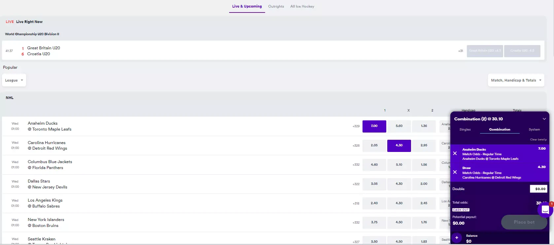Click Great Britain U20 +4.5 handicap button
Viewport: 554px width, 245px height.
point(485,51)
